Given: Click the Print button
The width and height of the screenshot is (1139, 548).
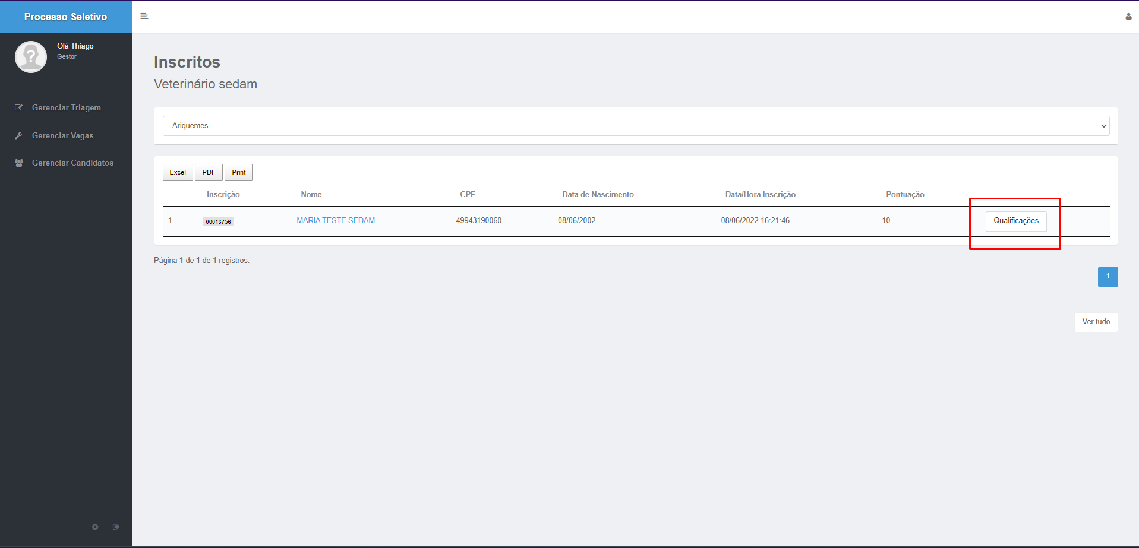Looking at the screenshot, I should coord(239,172).
